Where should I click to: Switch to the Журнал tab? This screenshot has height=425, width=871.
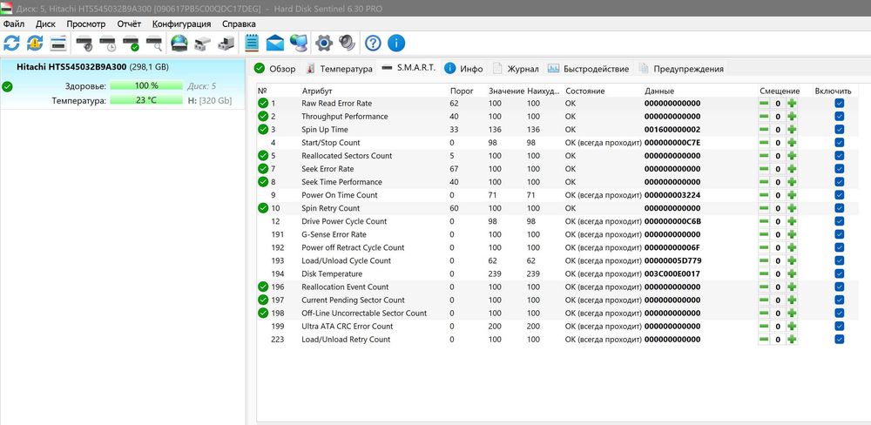tap(517, 69)
